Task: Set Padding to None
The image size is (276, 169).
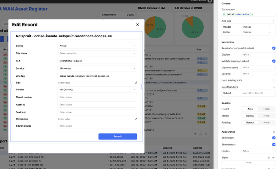Action: (266, 122)
